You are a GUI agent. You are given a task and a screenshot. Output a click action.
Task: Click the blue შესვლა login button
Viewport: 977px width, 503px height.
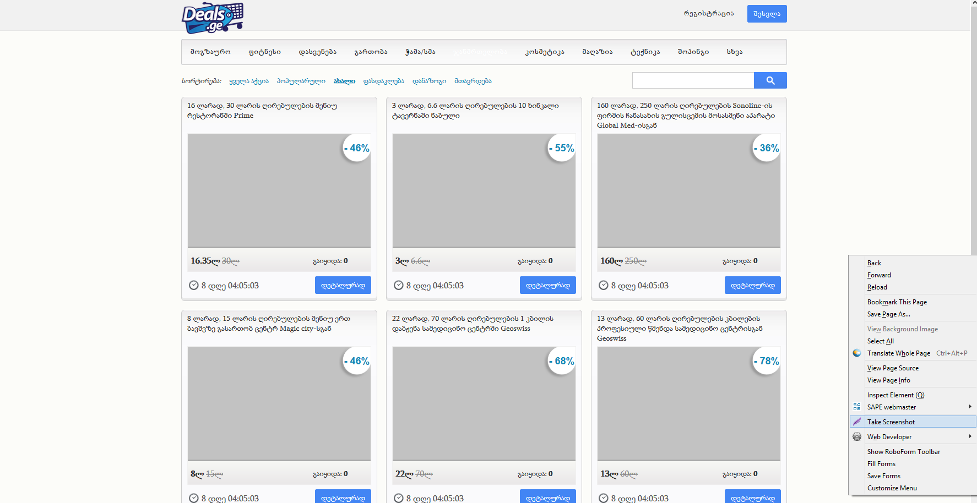click(x=767, y=14)
